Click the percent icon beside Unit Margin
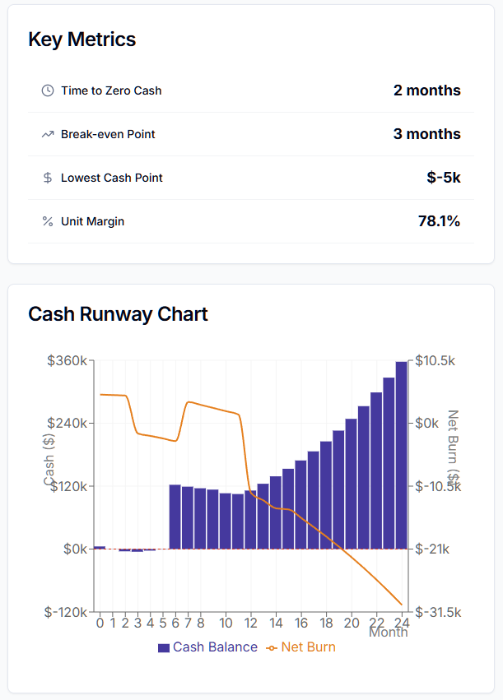503x700 pixels. tap(48, 221)
